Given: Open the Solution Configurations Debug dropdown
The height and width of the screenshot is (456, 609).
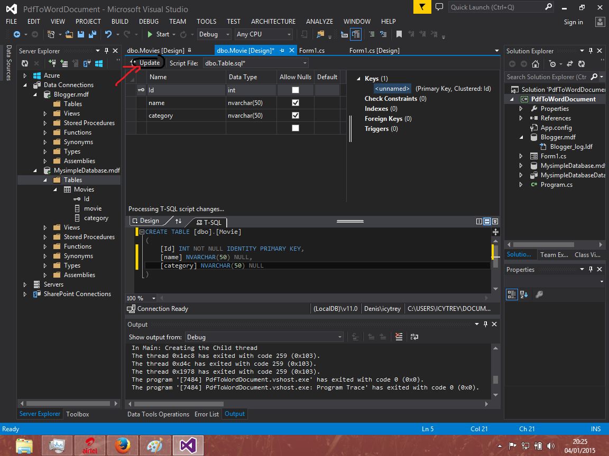Looking at the screenshot, I should pyautogui.click(x=214, y=34).
